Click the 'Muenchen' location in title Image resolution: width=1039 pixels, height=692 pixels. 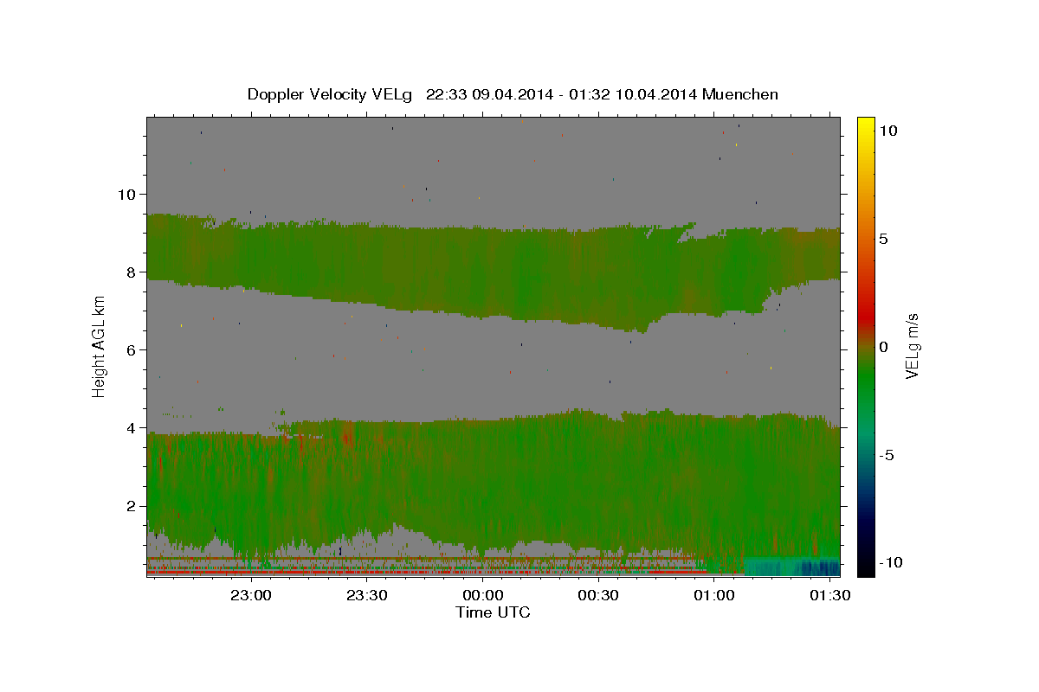pos(740,94)
